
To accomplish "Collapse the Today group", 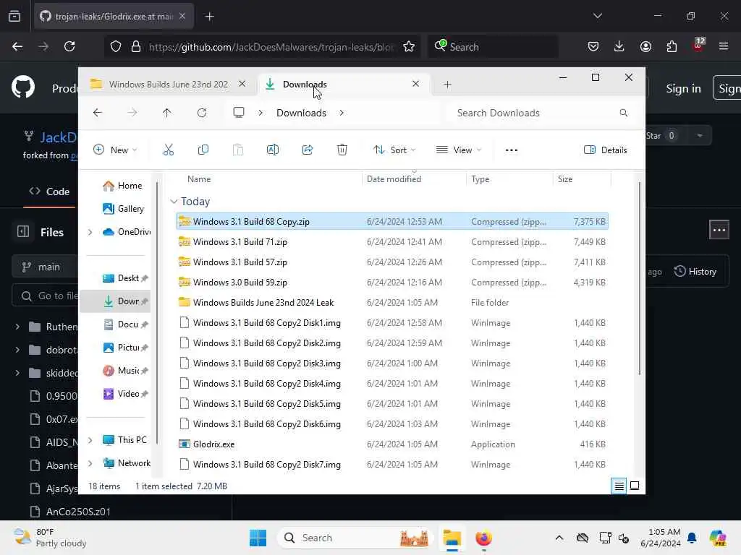I will pos(174,202).
